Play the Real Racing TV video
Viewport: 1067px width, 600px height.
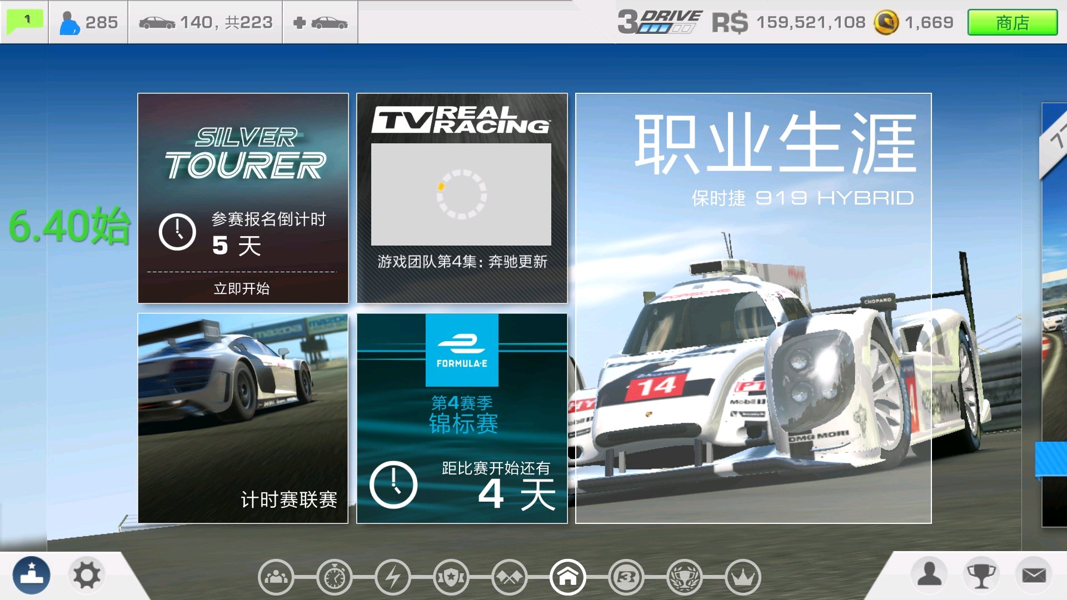461,194
